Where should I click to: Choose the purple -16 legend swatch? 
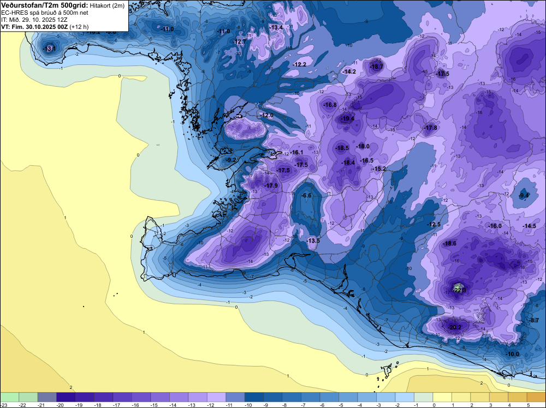(141, 397)
